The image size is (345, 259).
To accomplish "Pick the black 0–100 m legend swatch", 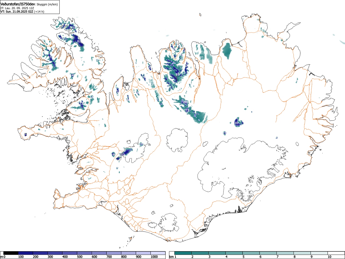I will pos(11,253).
